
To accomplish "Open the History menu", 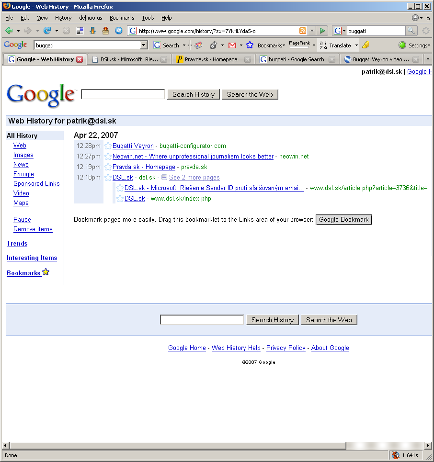I will pyautogui.click(x=63, y=18).
